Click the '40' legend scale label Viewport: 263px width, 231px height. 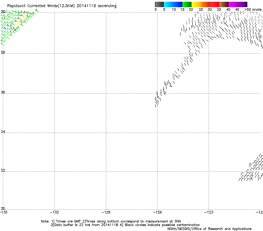click(228, 10)
